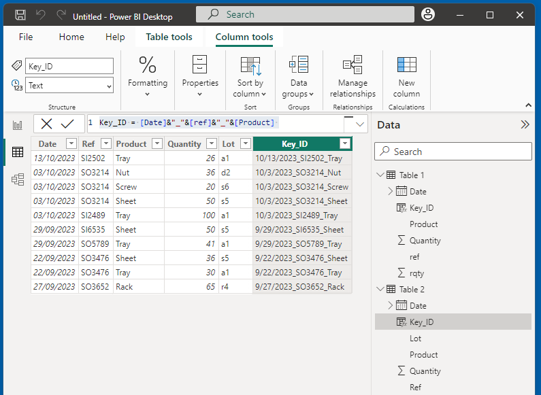Image resolution: width=541 pixels, height=395 pixels.
Task: Click the Save icon in title bar
Action: [x=20, y=15]
